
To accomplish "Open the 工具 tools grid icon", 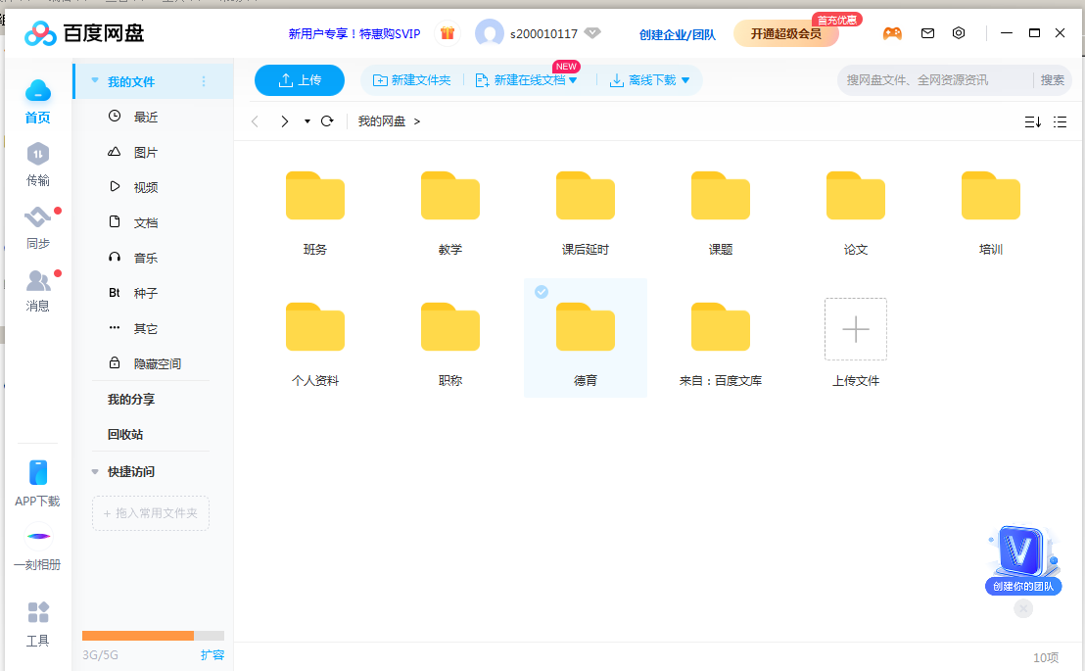I will click(38, 613).
